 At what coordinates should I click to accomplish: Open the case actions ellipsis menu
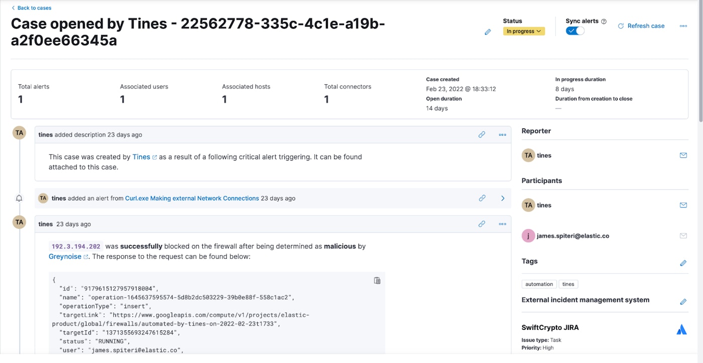click(683, 26)
